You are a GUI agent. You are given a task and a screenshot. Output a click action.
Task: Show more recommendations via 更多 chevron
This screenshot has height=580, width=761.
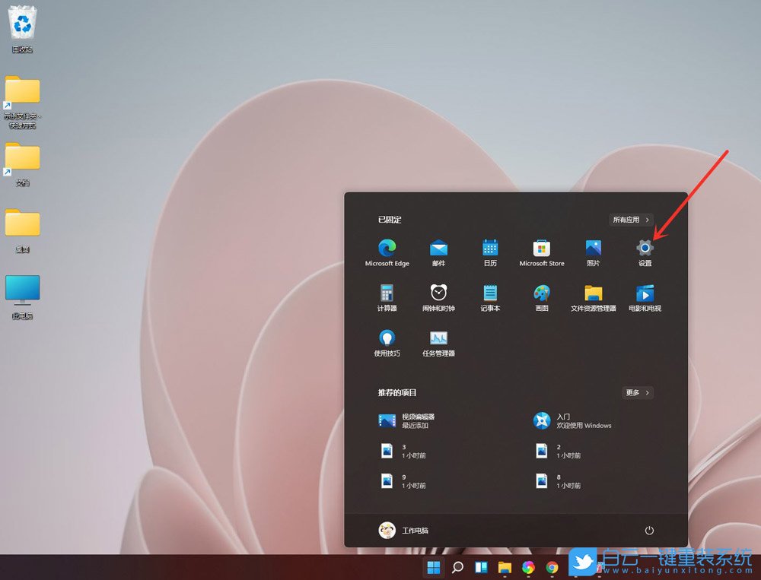(x=637, y=393)
